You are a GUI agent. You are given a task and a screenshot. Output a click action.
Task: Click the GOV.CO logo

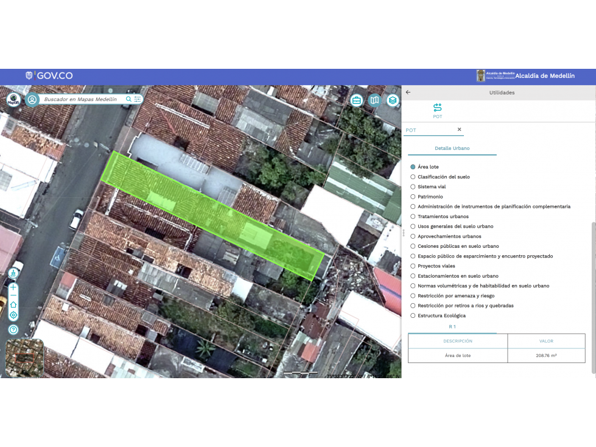[49, 76]
